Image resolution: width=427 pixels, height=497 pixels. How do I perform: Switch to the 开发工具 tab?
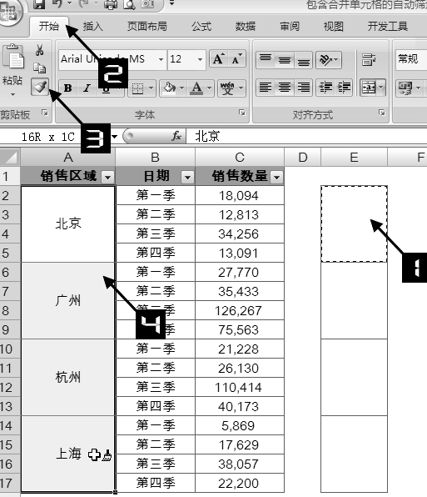click(387, 27)
